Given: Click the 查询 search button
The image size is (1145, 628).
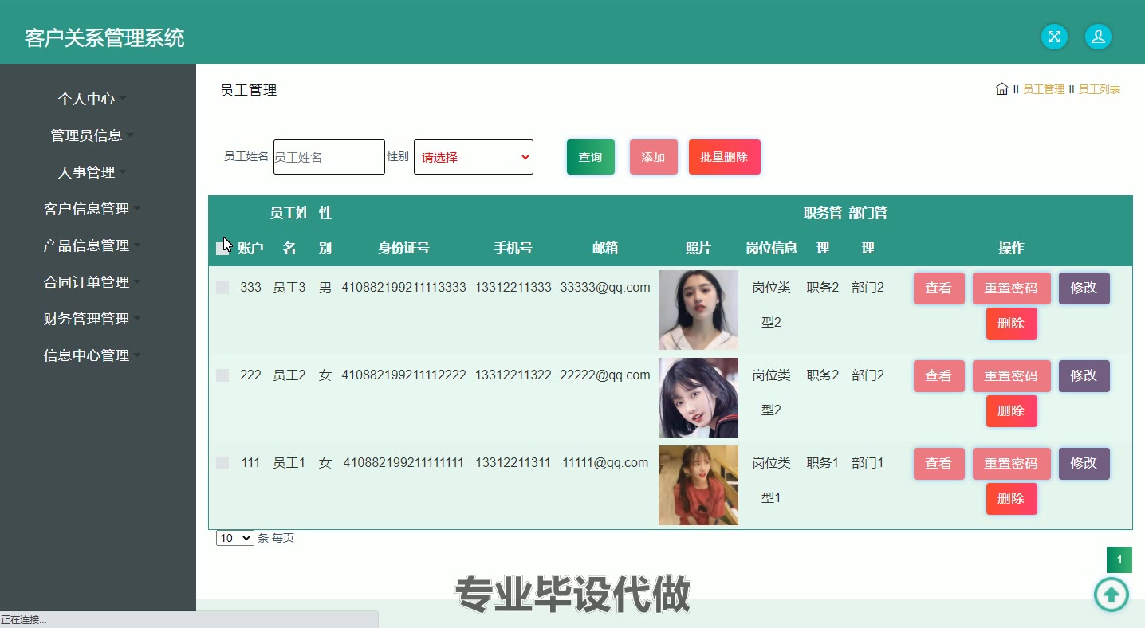Looking at the screenshot, I should pos(590,157).
